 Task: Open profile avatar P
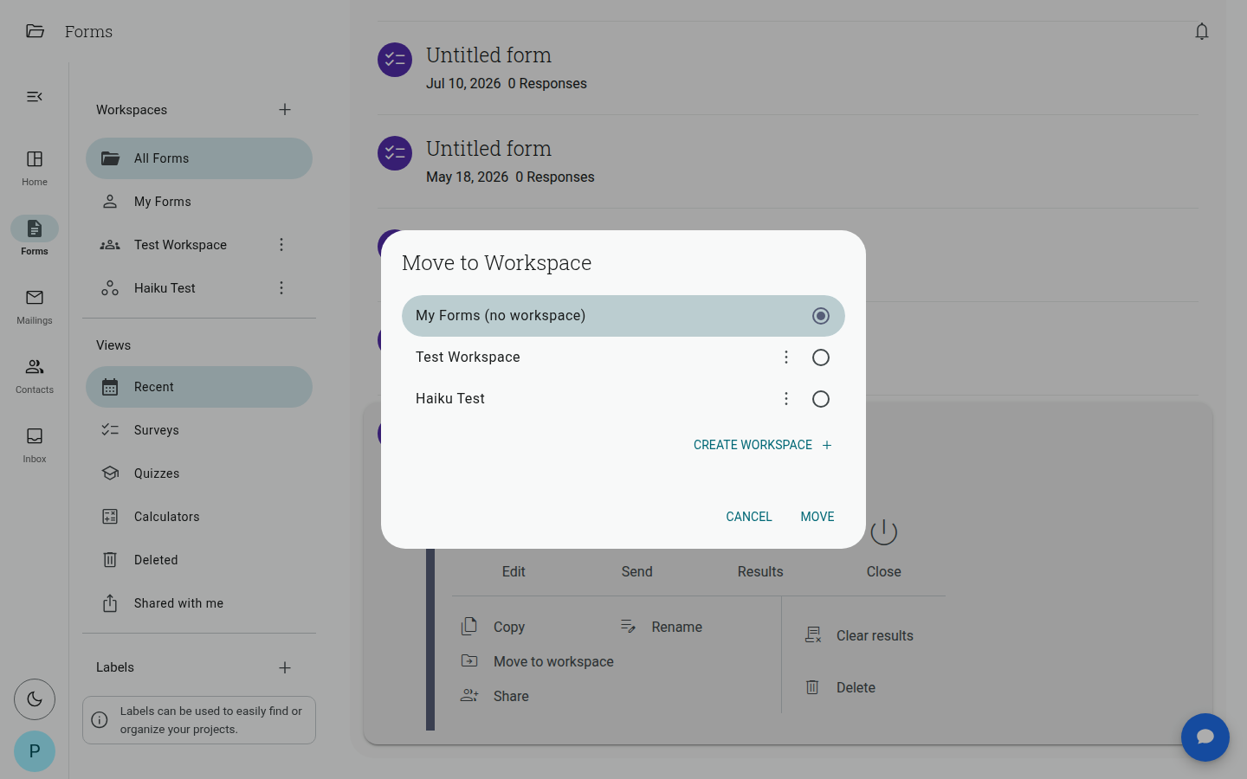point(35,751)
